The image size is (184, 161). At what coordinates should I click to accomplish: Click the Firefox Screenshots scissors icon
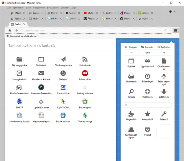[x=19, y=87]
